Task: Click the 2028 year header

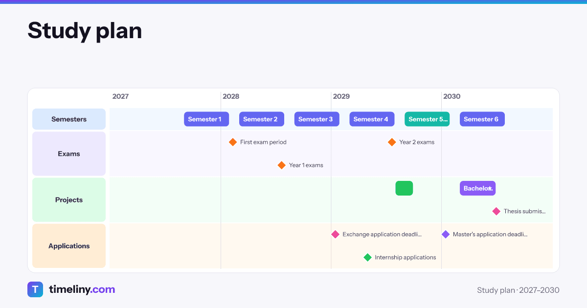Action: coord(231,96)
